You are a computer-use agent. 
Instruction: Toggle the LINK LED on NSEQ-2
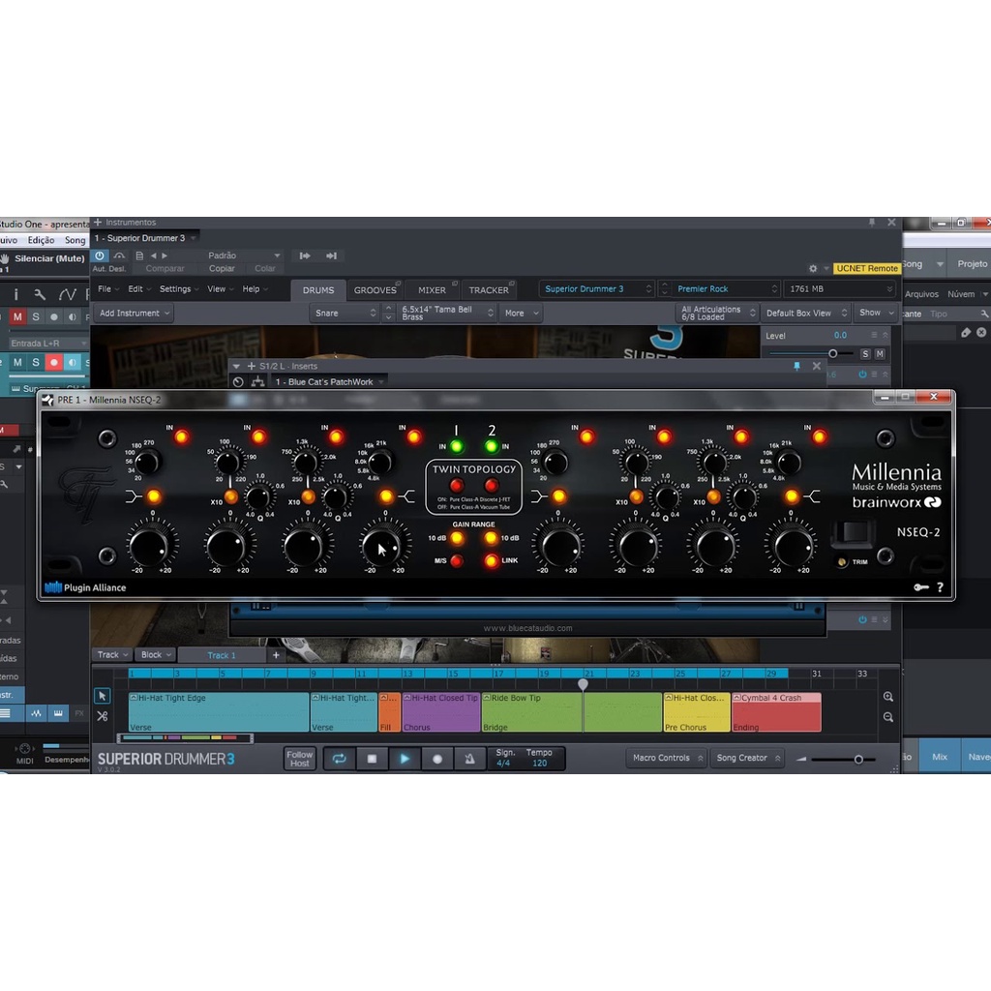click(491, 560)
